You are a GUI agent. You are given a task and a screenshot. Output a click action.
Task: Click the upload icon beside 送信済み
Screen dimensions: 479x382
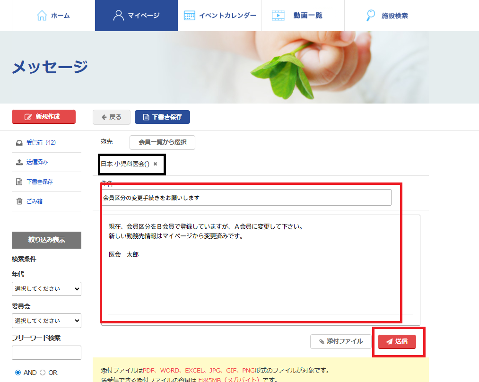[19, 162]
